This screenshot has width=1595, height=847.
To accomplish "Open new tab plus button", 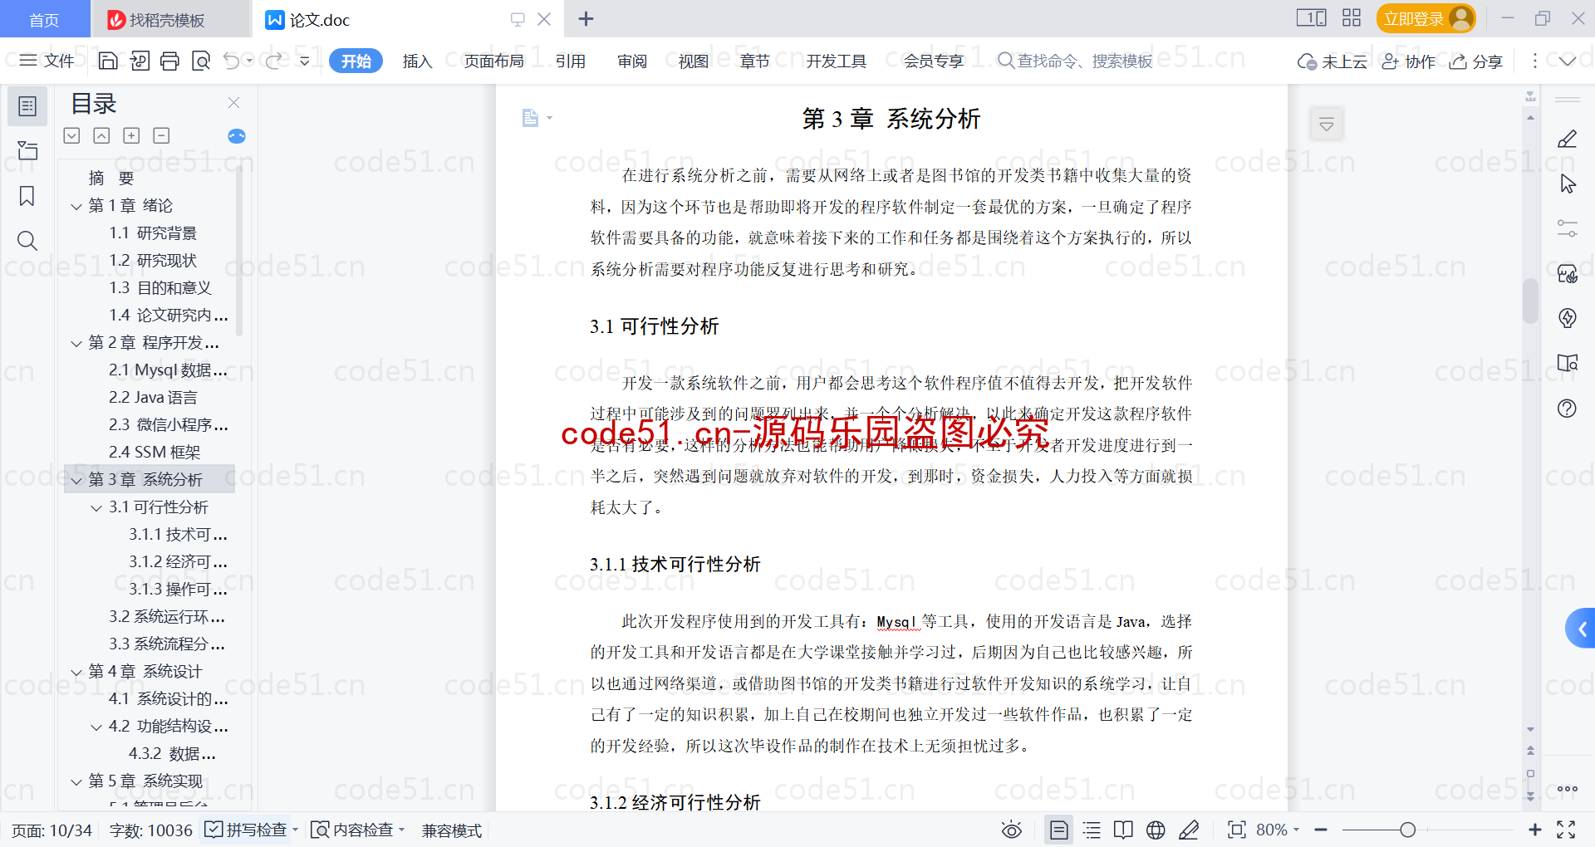I will [x=586, y=19].
